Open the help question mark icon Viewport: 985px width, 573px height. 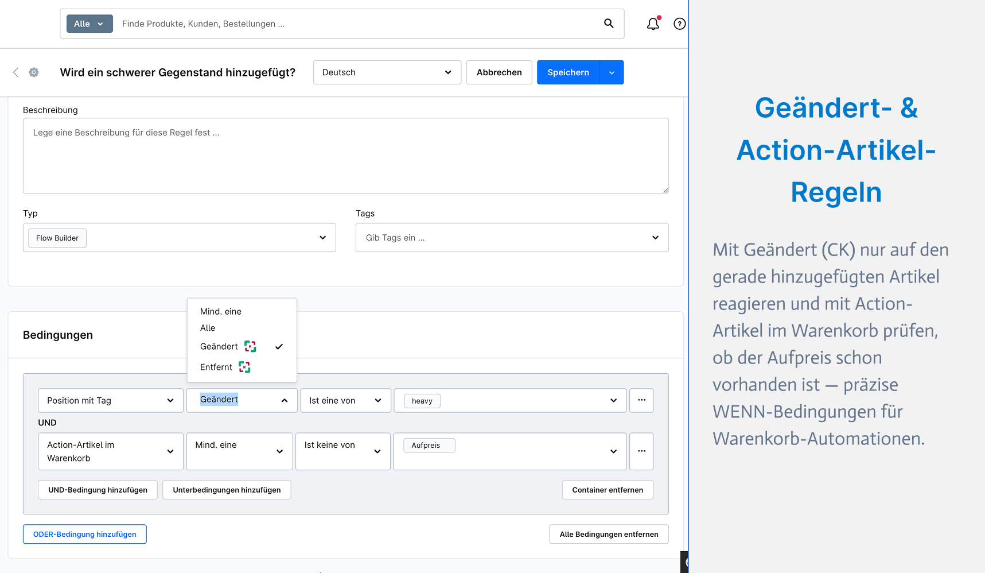click(679, 24)
